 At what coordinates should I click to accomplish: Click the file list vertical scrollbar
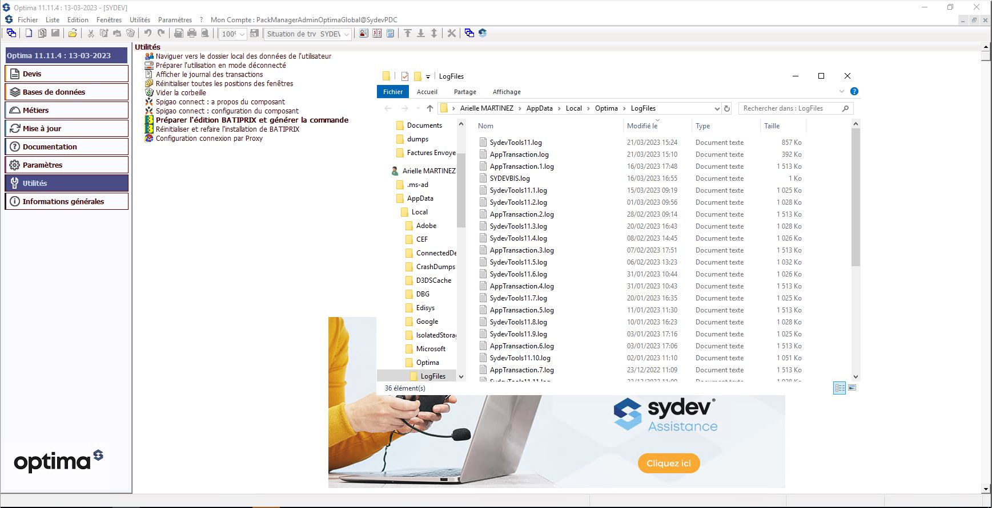[856, 197]
